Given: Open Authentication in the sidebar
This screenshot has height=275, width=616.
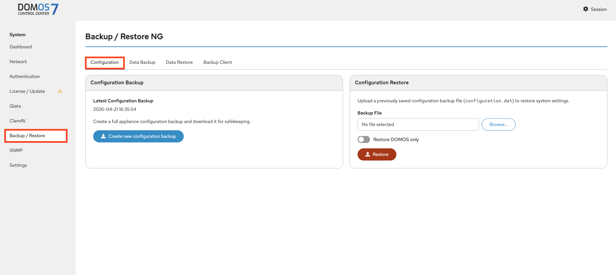Looking at the screenshot, I should click(x=25, y=77).
